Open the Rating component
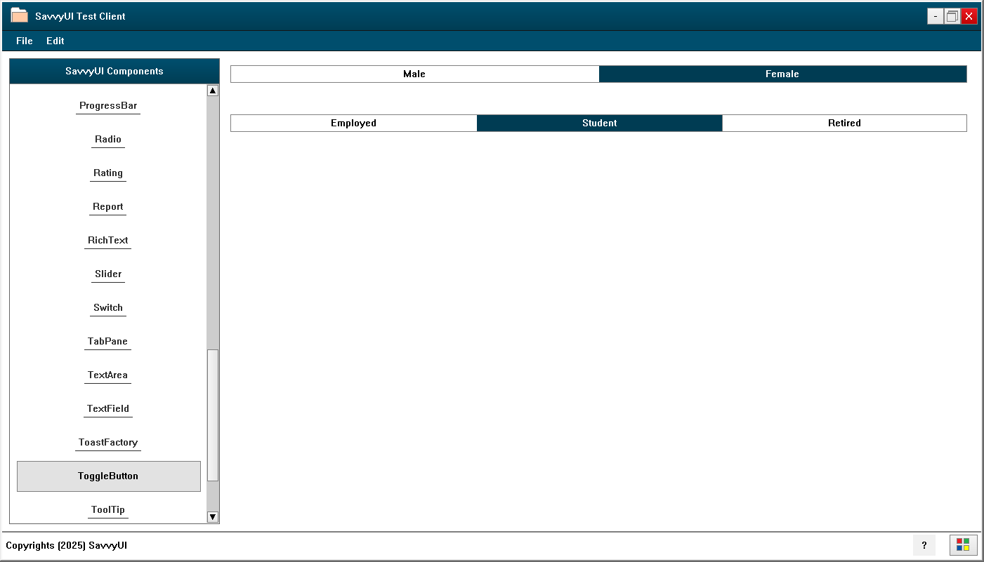 (107, 173)
